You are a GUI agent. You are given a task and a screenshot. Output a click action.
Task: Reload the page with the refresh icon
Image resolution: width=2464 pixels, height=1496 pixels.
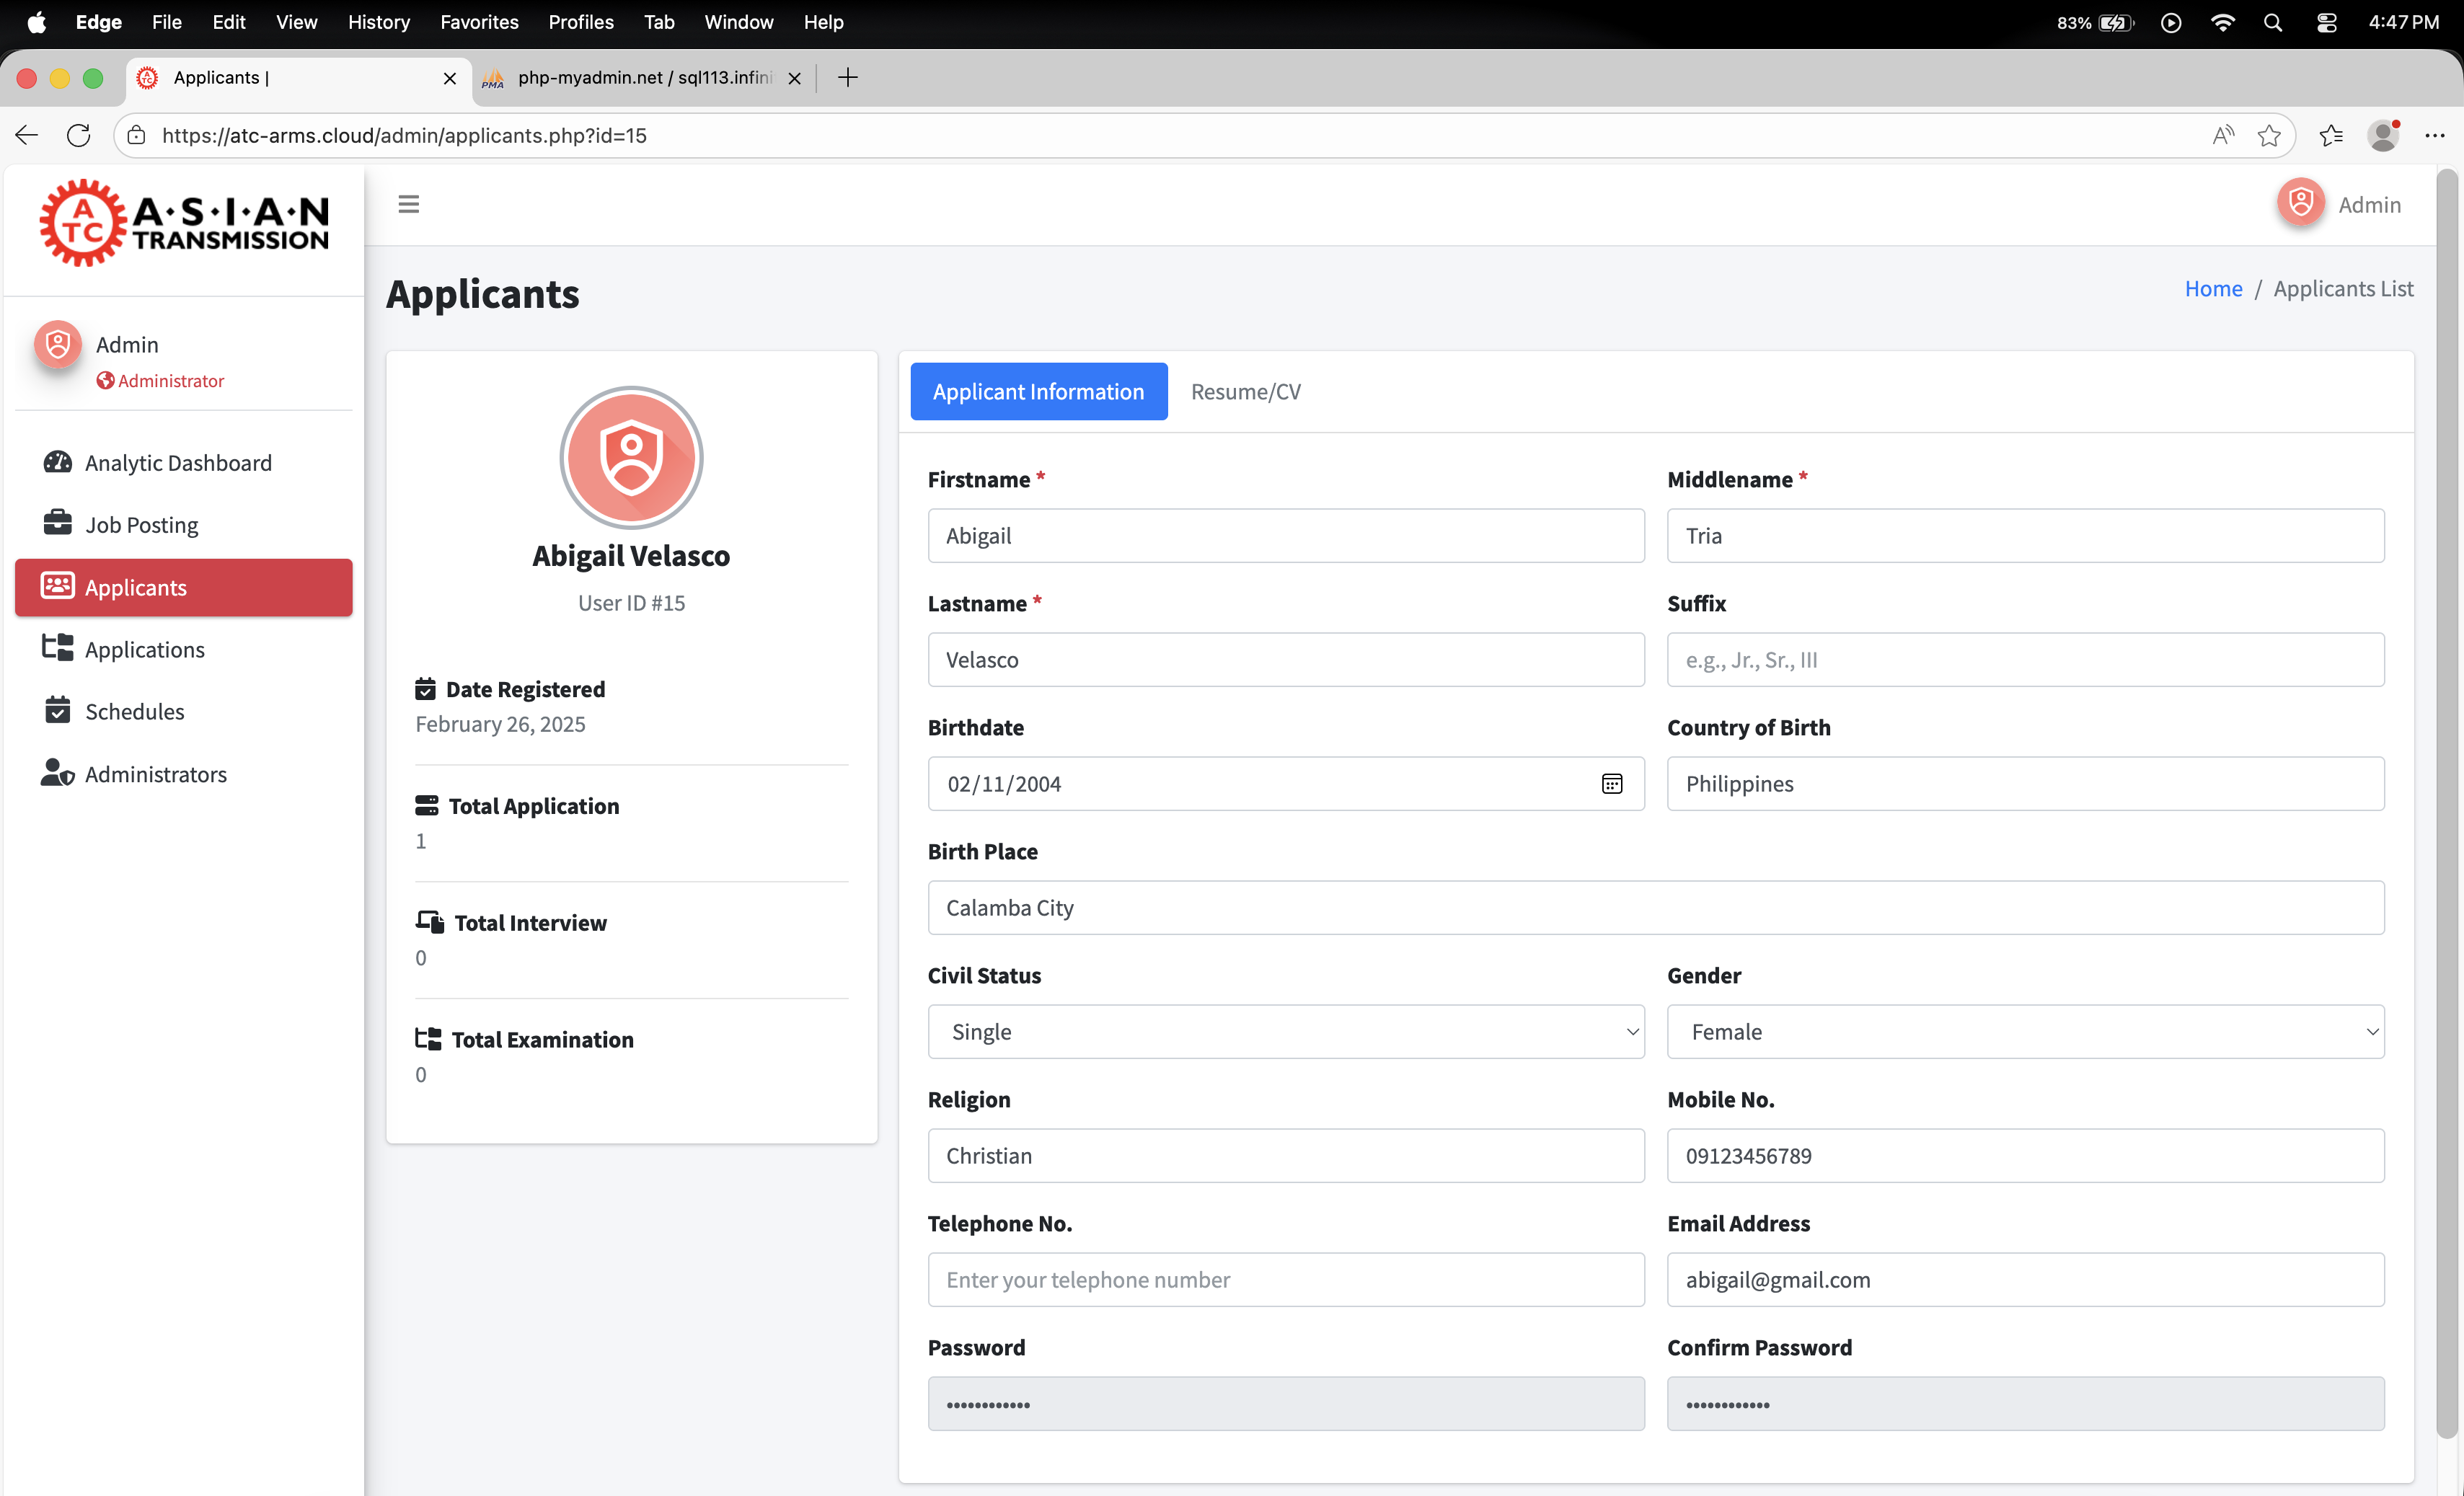tap(78, 135)
